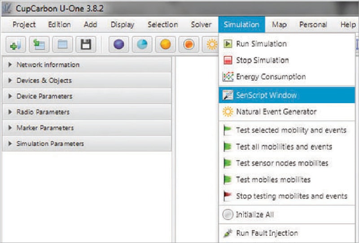Open the SenScript Window menu entry
The width and height of the screenshot is (359, 243).
coord(287,95)
